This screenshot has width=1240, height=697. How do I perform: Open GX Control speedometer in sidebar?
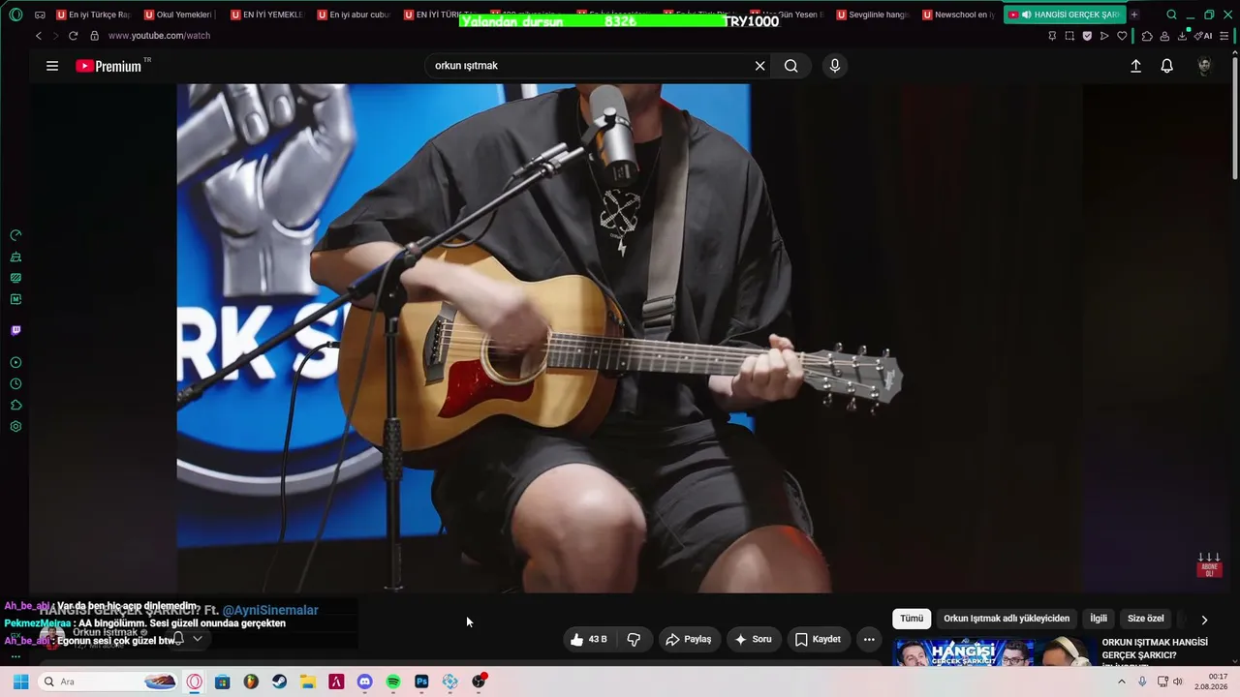(15, 235)
